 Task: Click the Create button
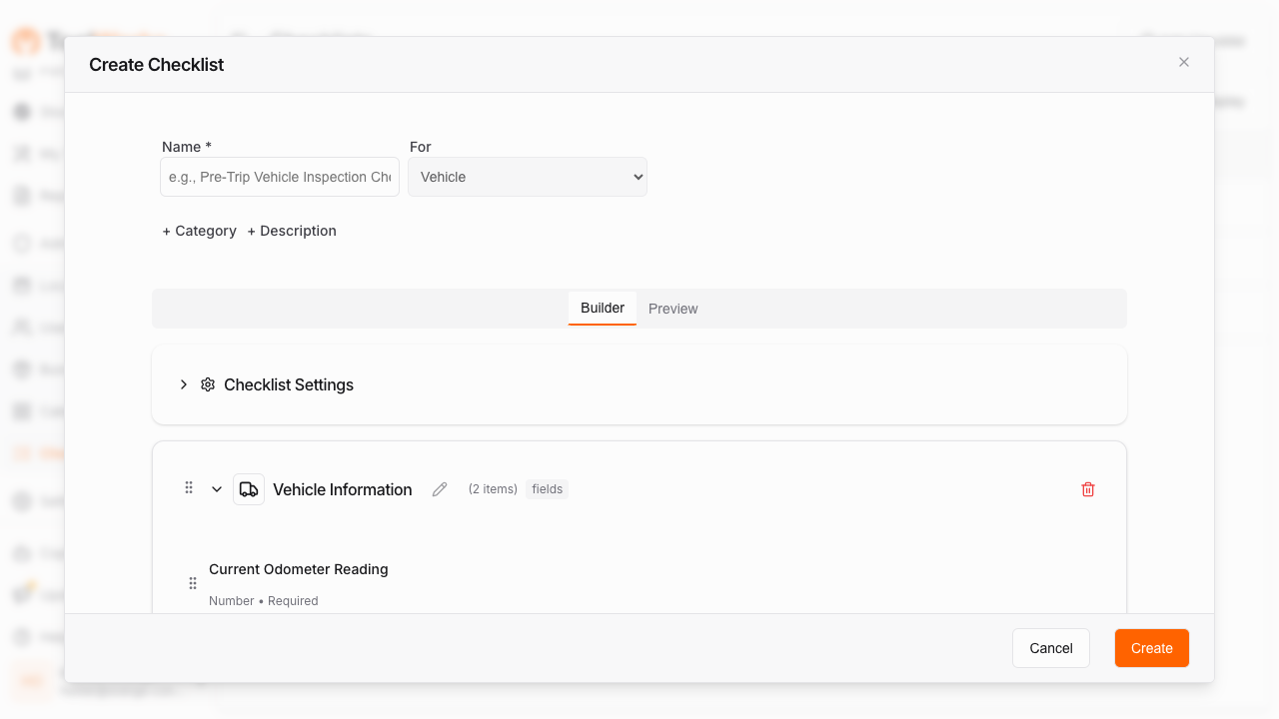pyautogui.click(x=1151, y=648)
